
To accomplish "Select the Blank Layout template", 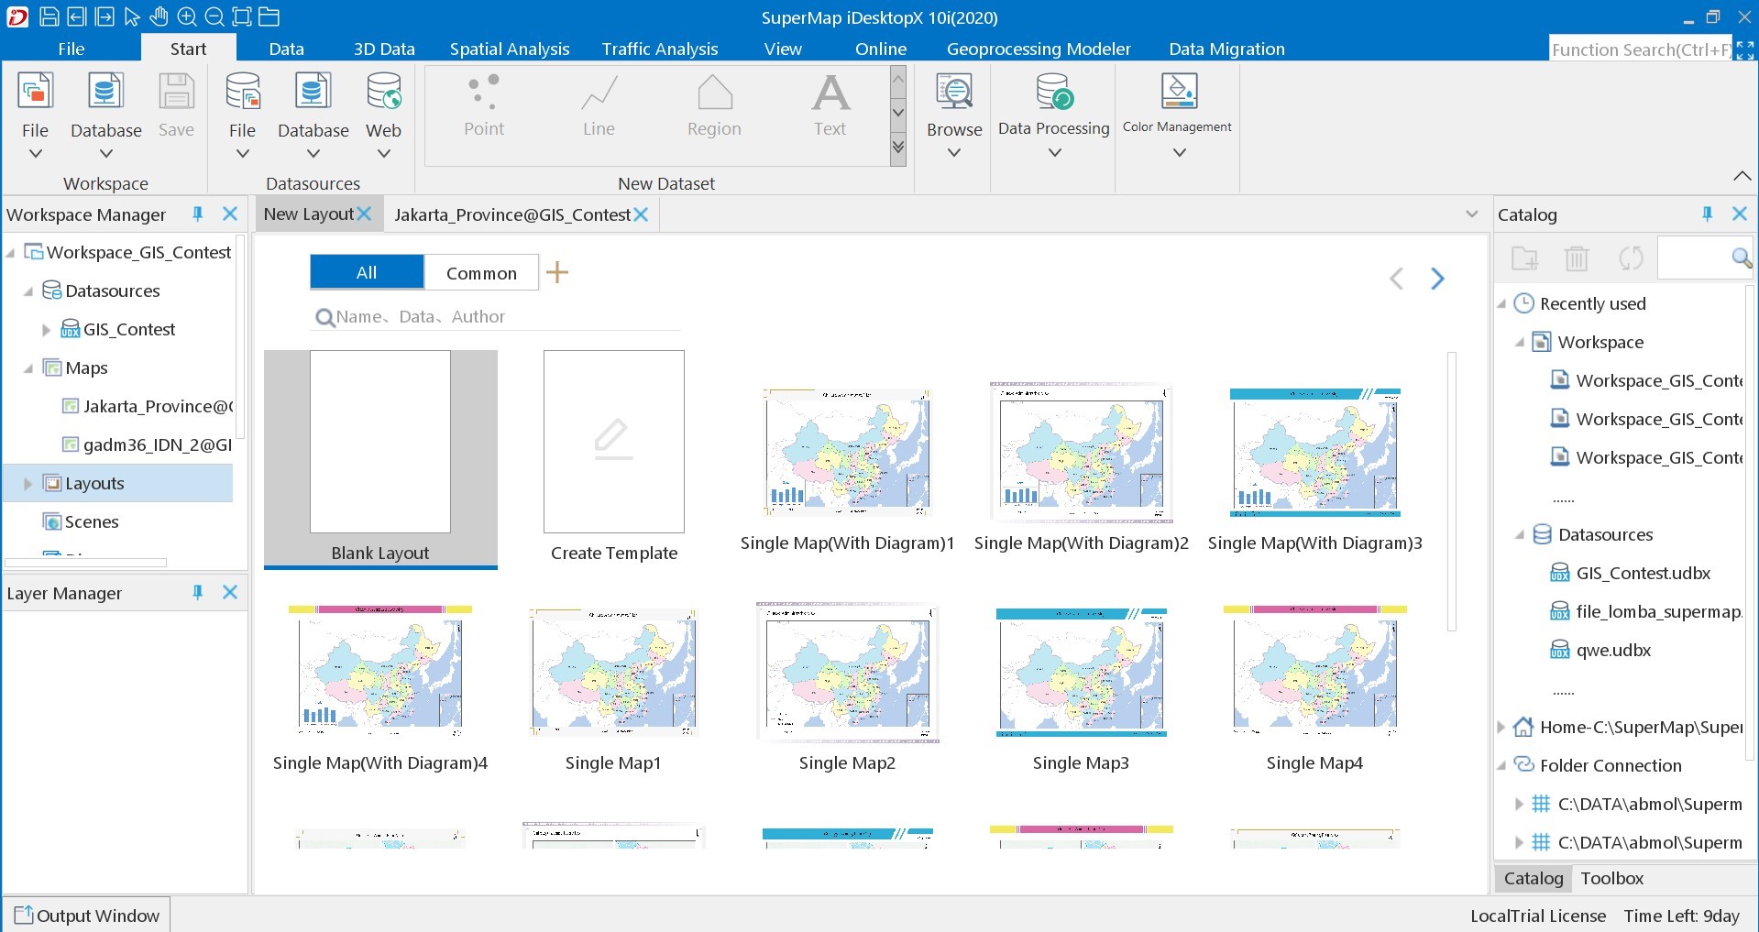I will (380, 458).
